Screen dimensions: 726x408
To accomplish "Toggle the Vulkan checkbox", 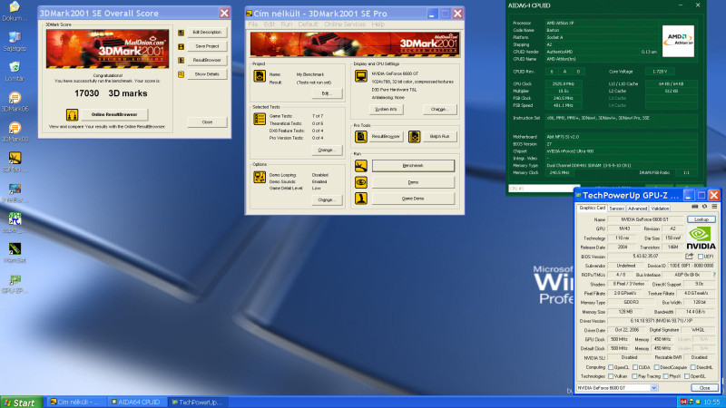I will point(611,376).
